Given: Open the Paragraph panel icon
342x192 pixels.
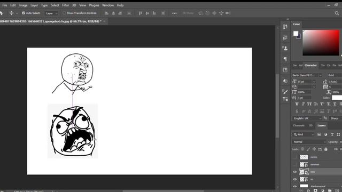Looking at the screenshot, I should pos(285,59).
